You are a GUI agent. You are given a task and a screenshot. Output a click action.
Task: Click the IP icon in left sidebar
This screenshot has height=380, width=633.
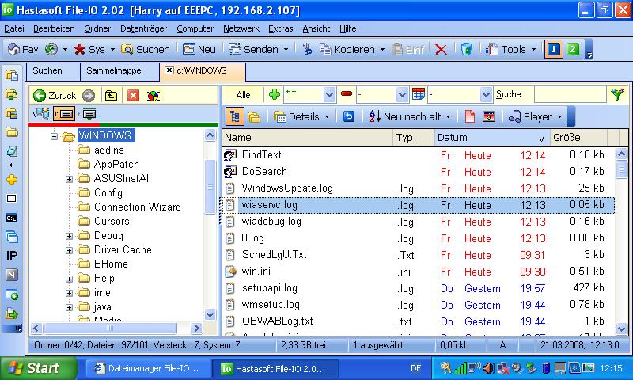[x=12, y=256]
